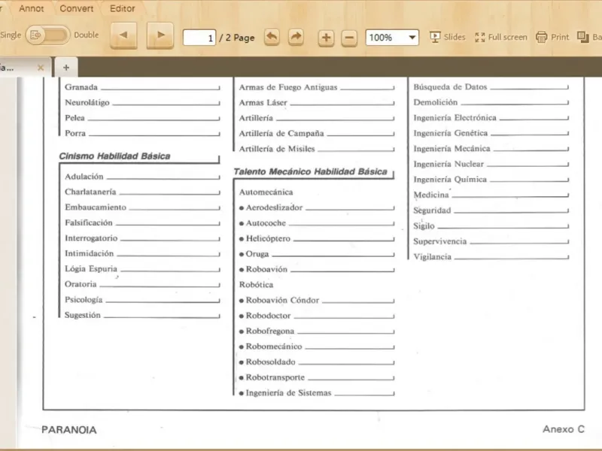Click the "Automecánica" subheading
The width and height of the screenshot is (602, 451).
click(266, 192)
